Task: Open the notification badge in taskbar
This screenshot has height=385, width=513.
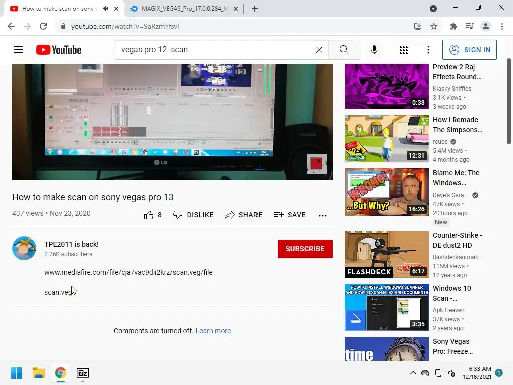Action: pyautogui.click(x=499, y=373)
